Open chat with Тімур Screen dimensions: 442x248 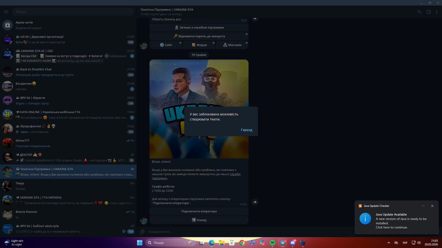pyautogui.click(x=68, y=186)
